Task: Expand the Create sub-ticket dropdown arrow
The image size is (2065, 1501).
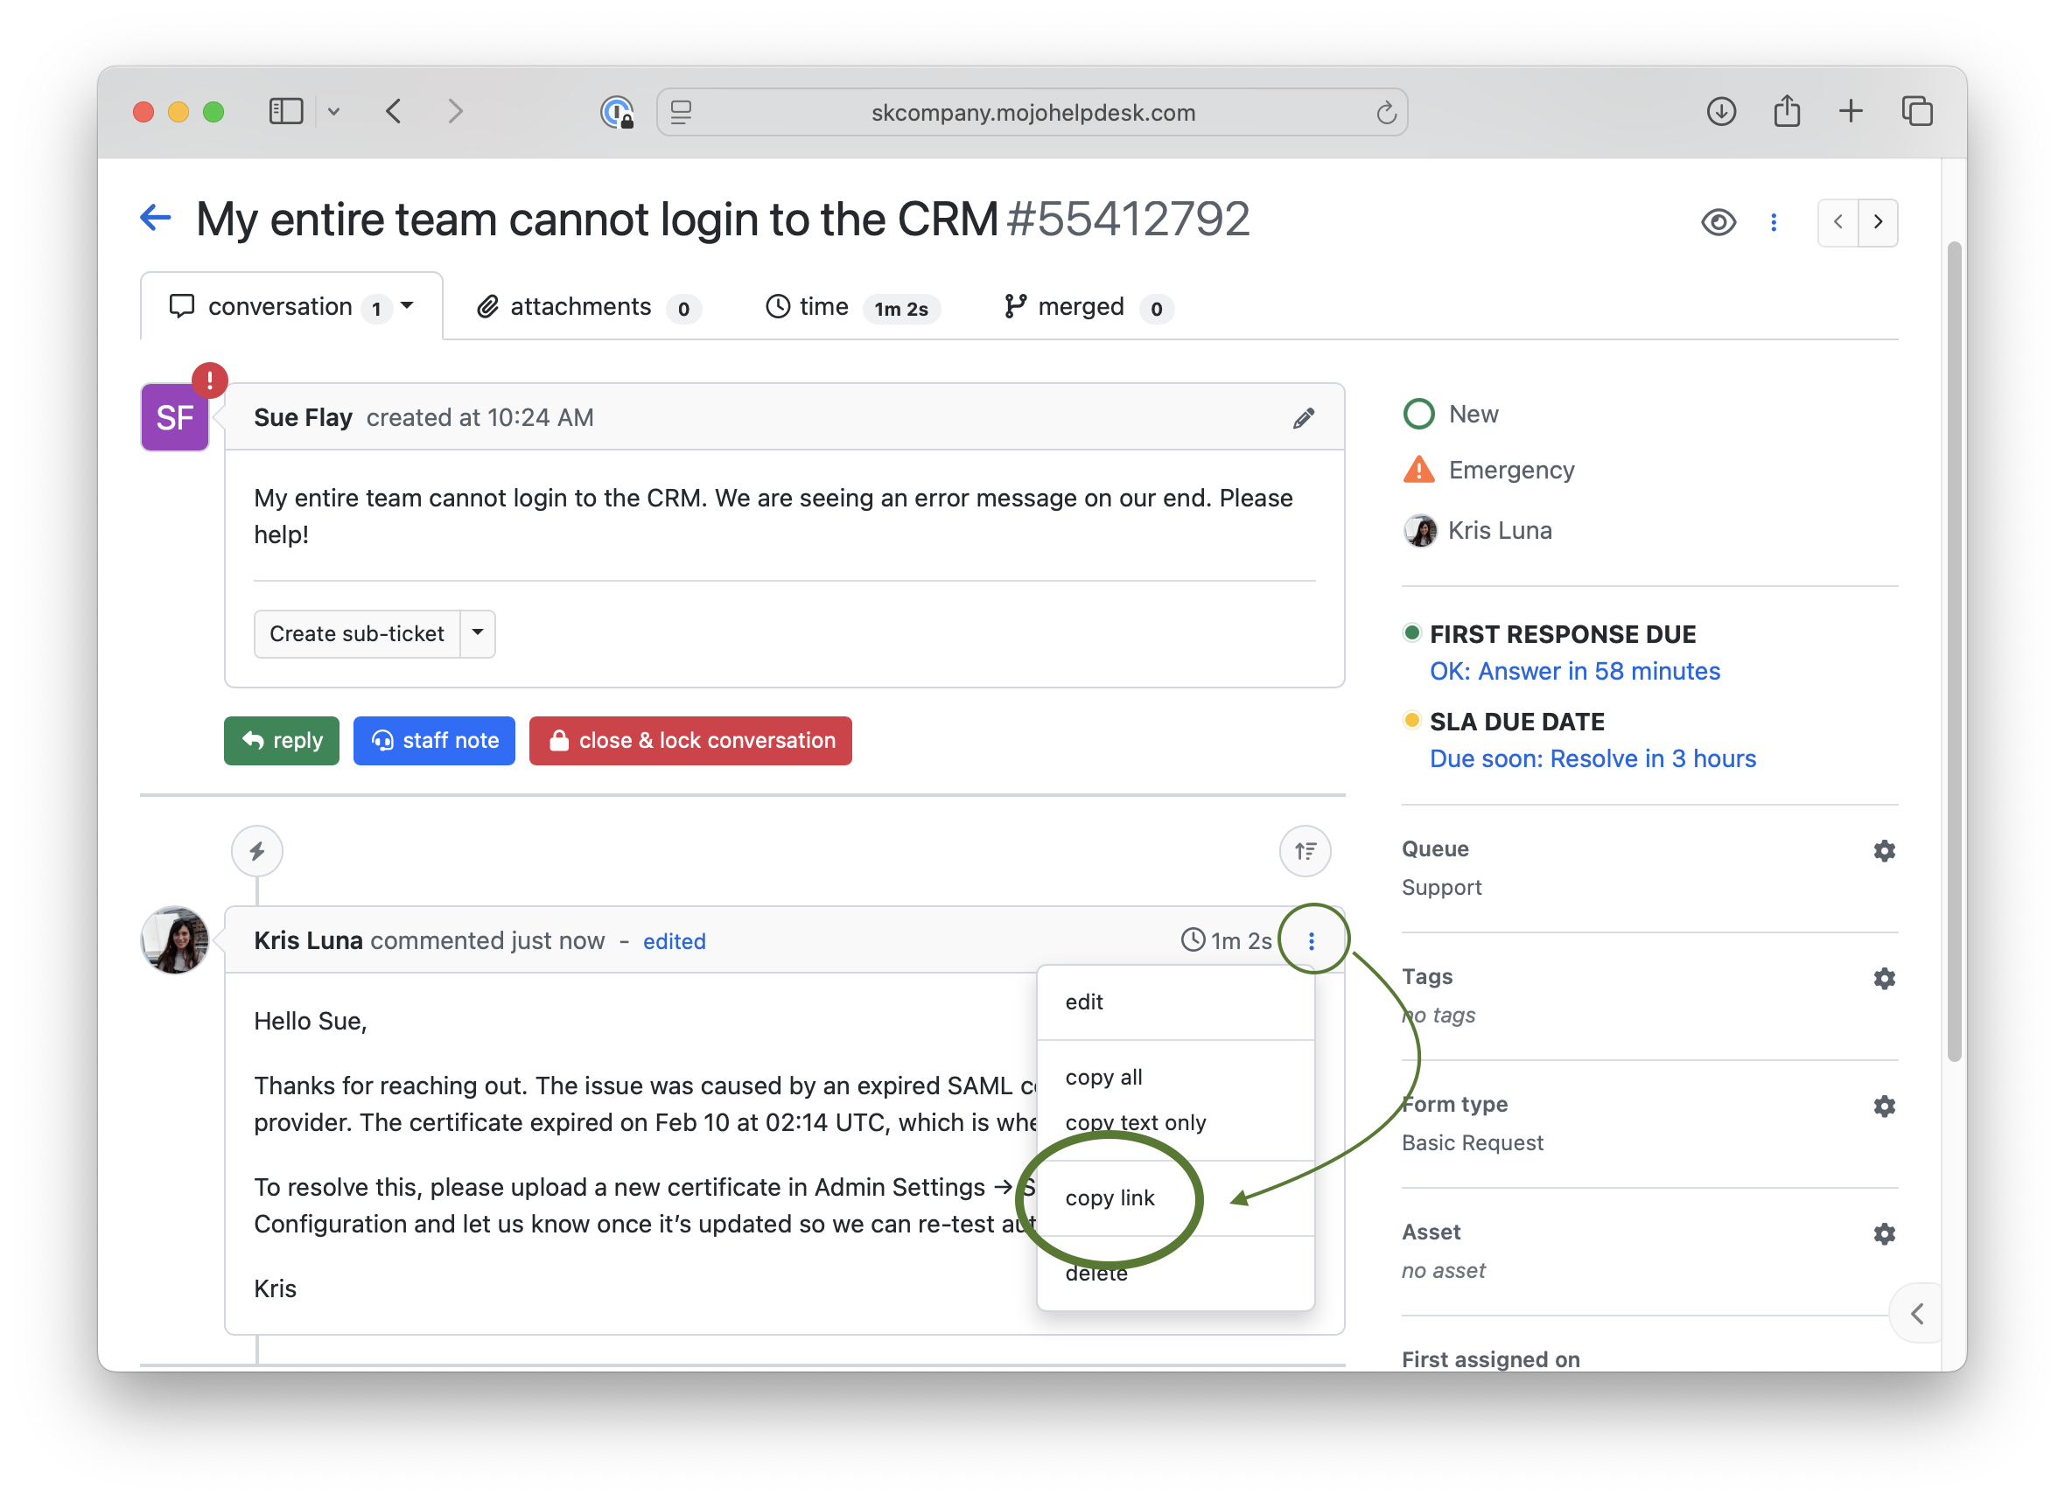Action: (x=477, y=632)
